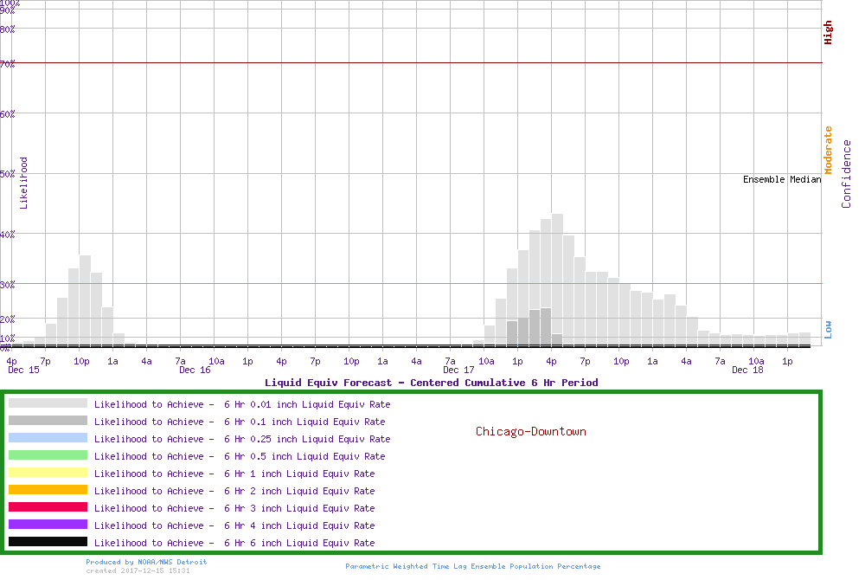Select the orange 2 inch legend swatch
The width and height of the screenshot is (865, 580).
(48, 490)
